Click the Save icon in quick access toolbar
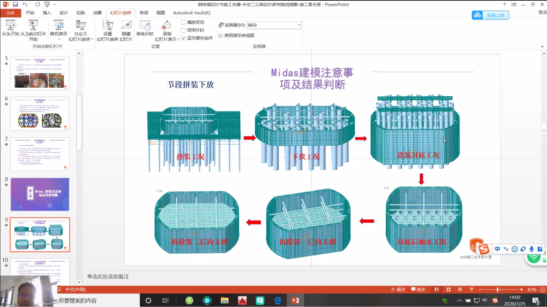 coord(15,4)
